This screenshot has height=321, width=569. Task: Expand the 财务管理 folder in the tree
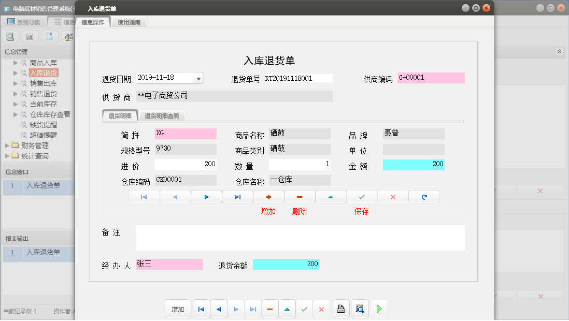pyautogui.click(x=8, y=145)
